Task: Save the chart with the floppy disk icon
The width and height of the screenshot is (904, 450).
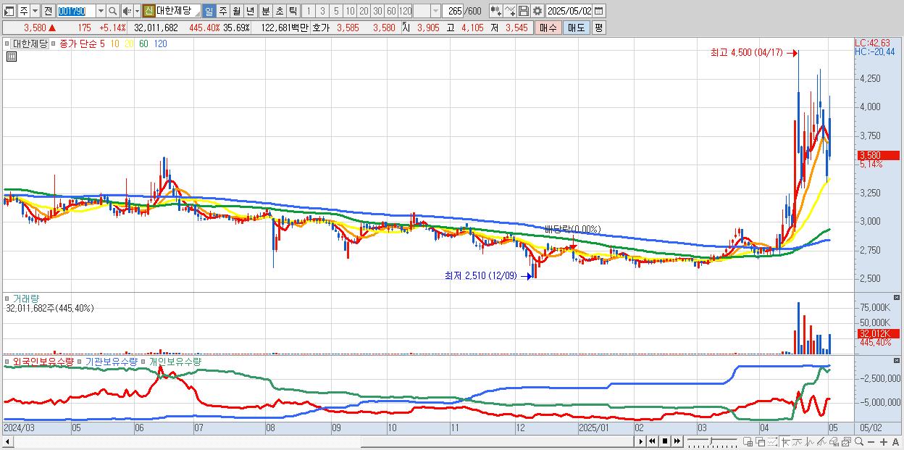Action: pyautogui.click(x=524, y=11)
